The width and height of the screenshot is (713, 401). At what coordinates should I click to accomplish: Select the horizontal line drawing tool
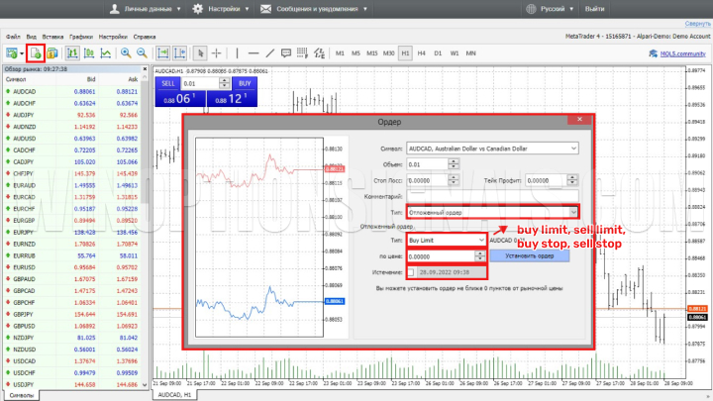pos(254,52)
